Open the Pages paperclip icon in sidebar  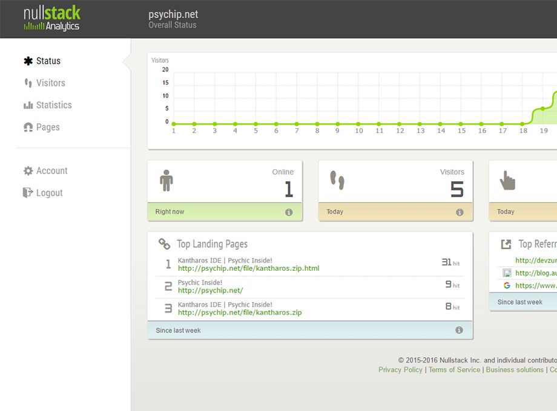tap(27, 127)
